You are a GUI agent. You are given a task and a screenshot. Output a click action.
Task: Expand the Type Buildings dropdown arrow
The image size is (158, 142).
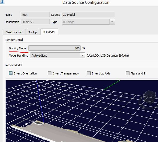(x=112, y=22)
